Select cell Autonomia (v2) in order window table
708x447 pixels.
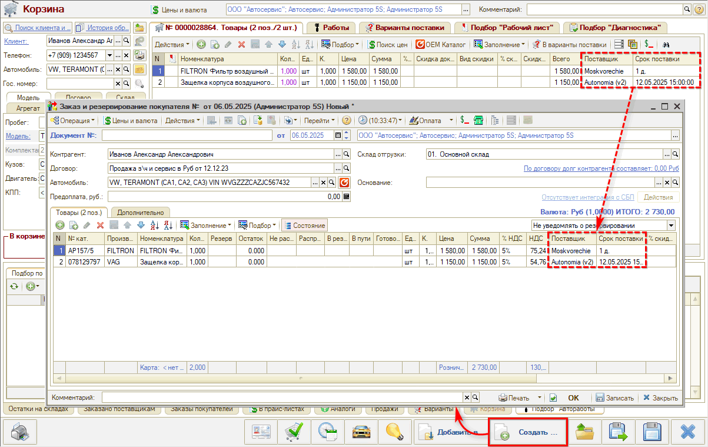tap(572, 261)
